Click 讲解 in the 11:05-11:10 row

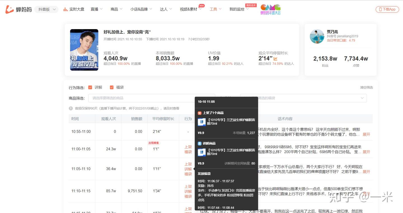click(x=188, y=169)
